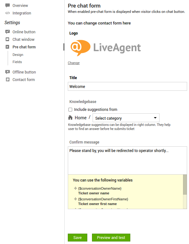
Task: Insert {$conversationOwnerName} variable via plus icon
Action: click(75, 188)
